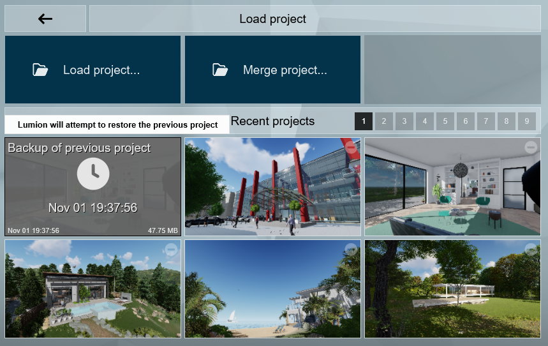Jump to recent projects page 9
Viewport: 548px width, 346px height.
(526, 121)
